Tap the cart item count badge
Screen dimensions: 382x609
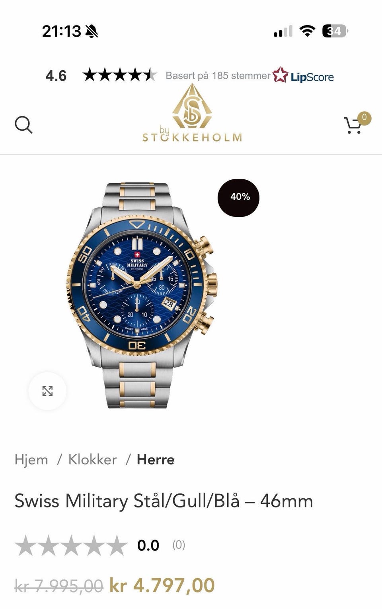coord(364,118)
